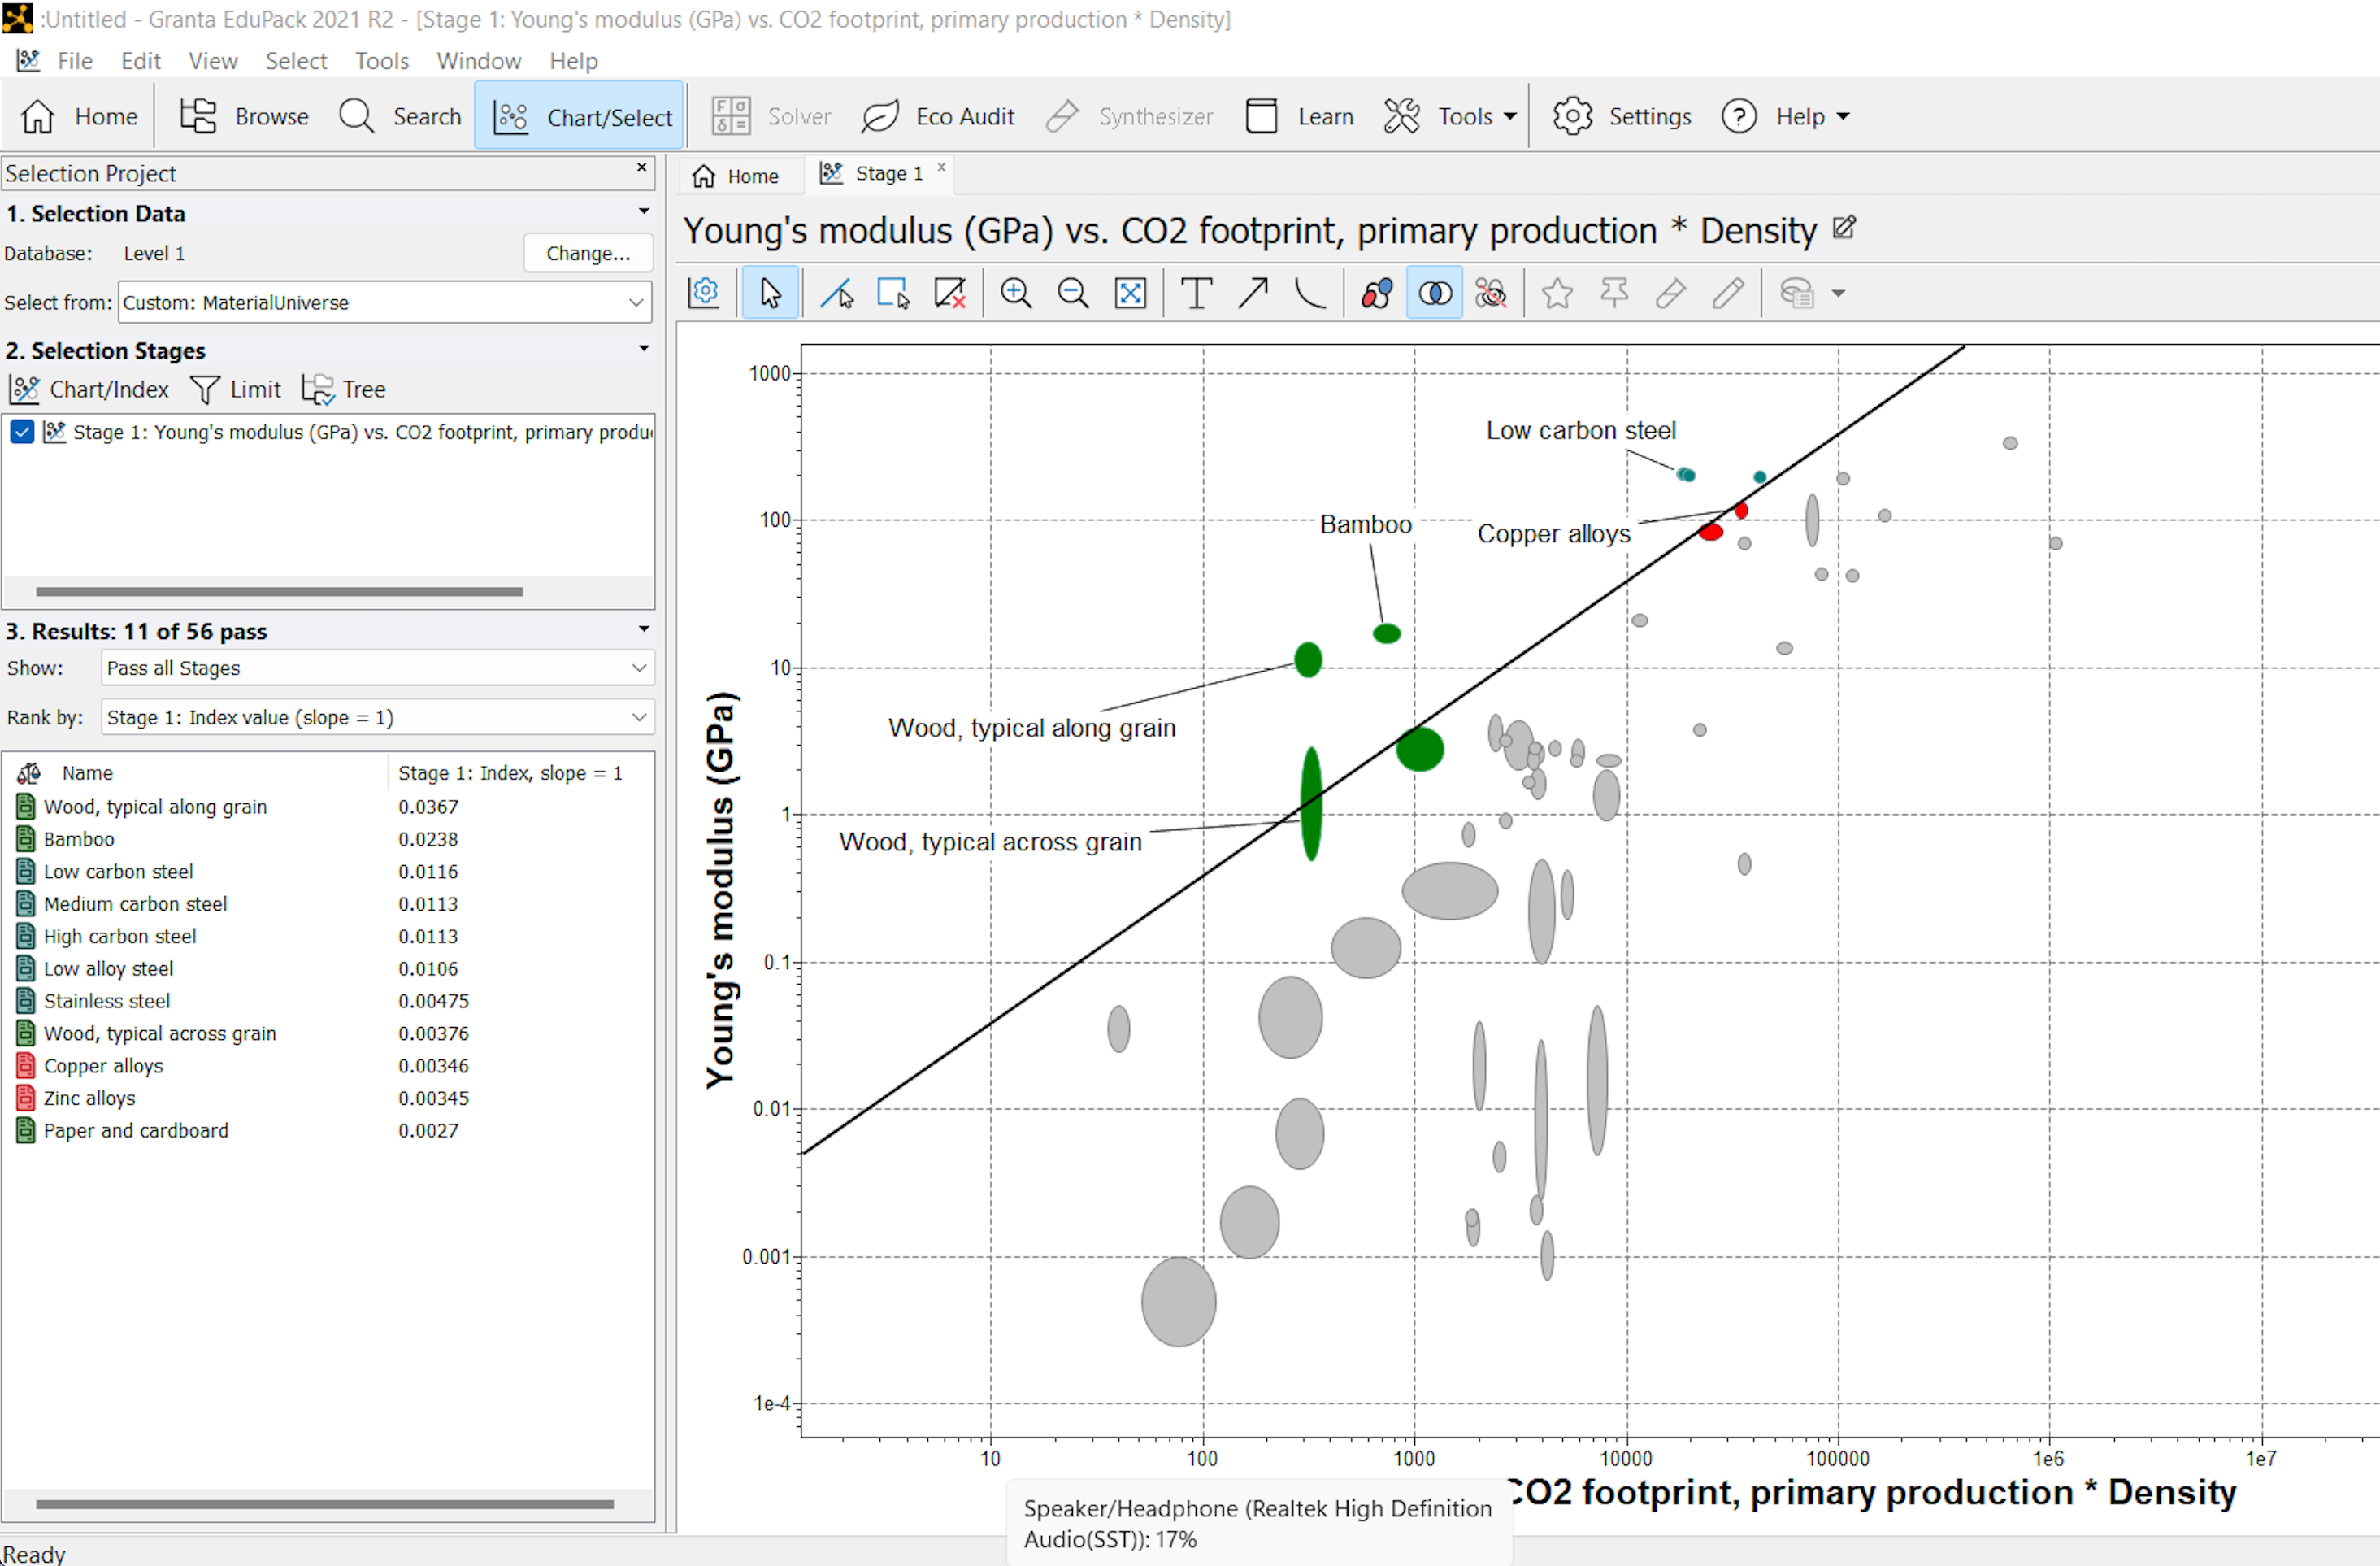Open the Tools menu in menu bar
The width and height of the screenshot is (2380, 1566).
tap(381, 61)
